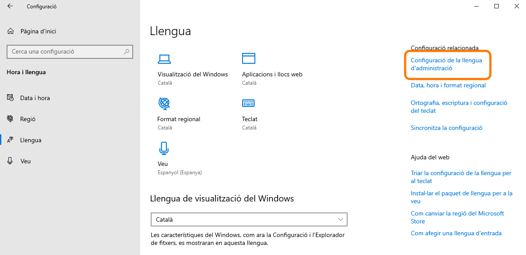Click Com afegir una llengua d'entrada
This screenshot has width=526, height=255.
tap(456, 233)
